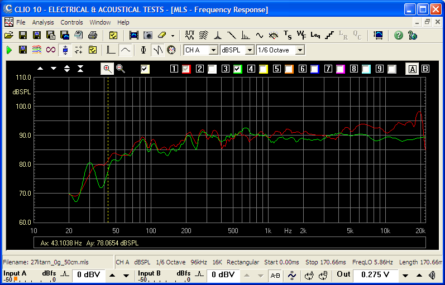This screenshot has height=285, width=445.
Task: Open the green help question mark
Action: click(x=399, y=36)
